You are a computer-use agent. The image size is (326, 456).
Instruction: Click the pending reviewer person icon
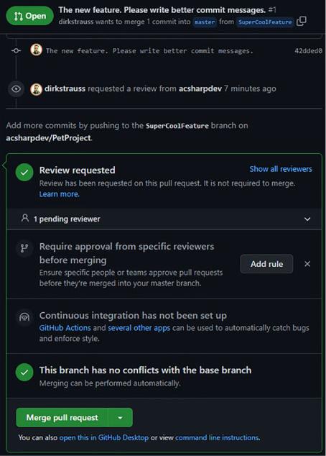(25, 218)
